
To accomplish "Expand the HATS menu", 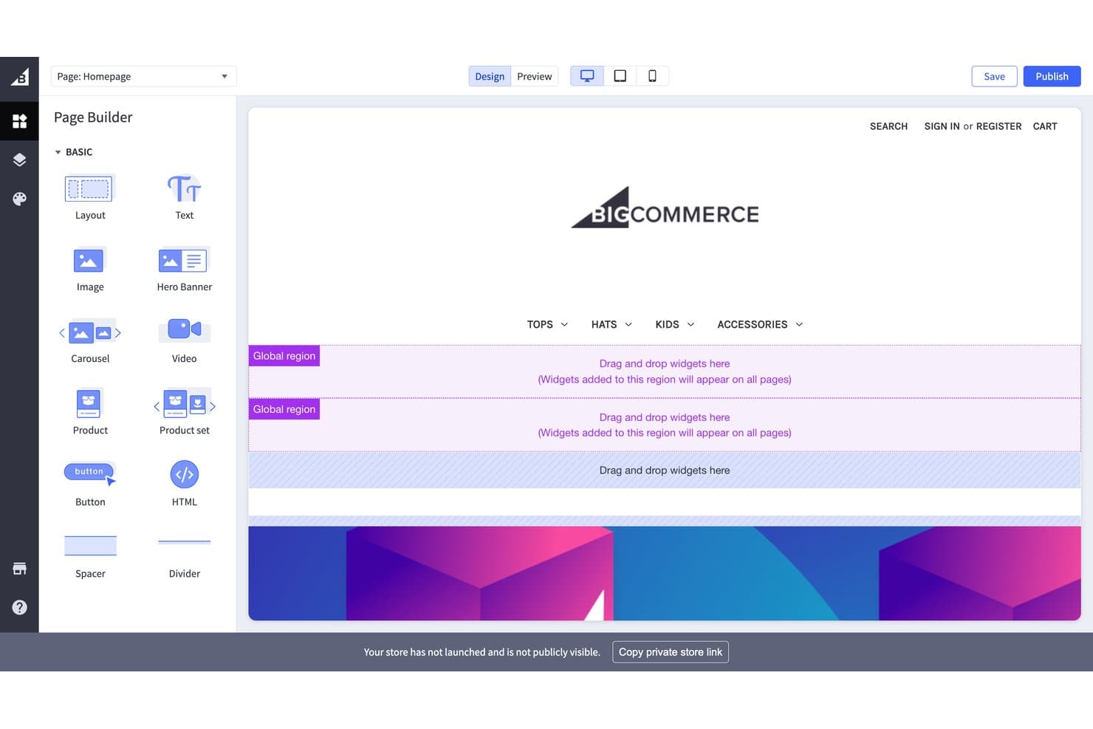I will coord(611,324).
